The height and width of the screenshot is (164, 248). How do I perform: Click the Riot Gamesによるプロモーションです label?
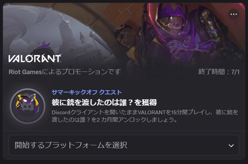tap(65, 72)
